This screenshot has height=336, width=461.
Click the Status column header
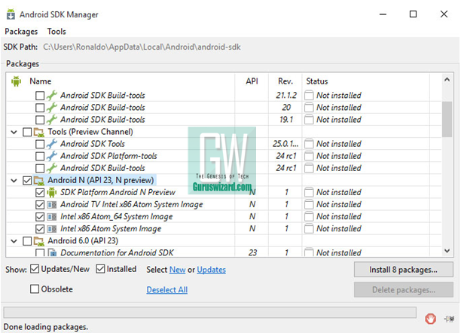pos(317,81)
